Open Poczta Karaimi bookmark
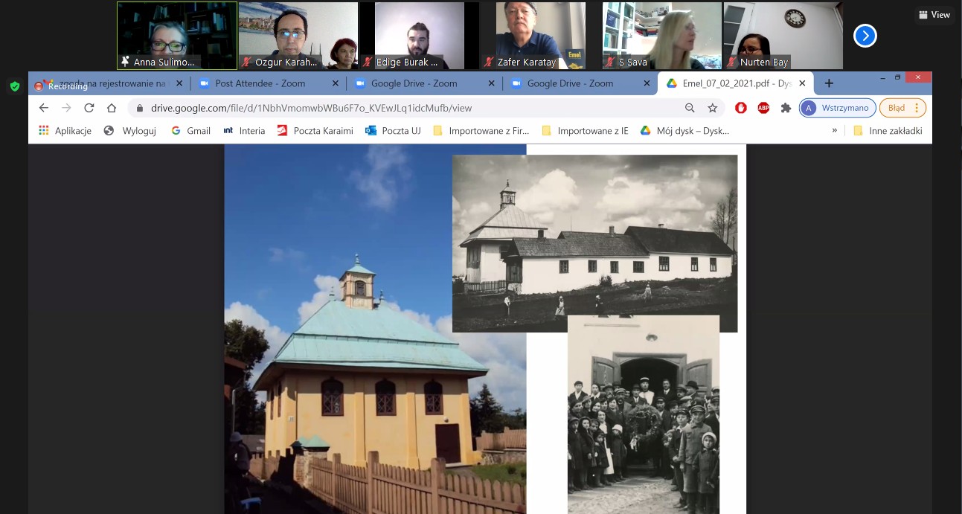The width and height of the screenshot is (962, 514). (315, 131)
